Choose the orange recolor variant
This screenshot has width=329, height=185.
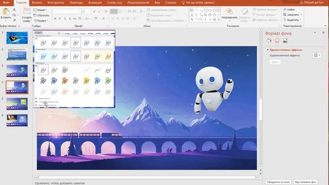[x=65, y=81]
